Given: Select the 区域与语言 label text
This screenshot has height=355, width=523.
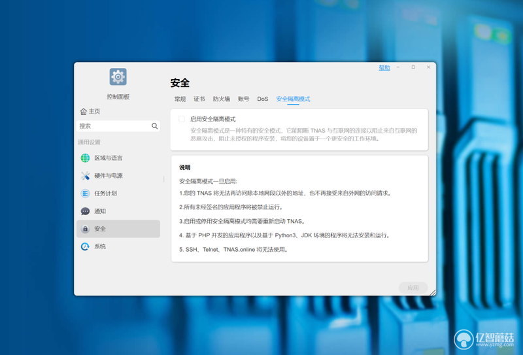Looking at the screenshot, I should (x=109, y=158).
